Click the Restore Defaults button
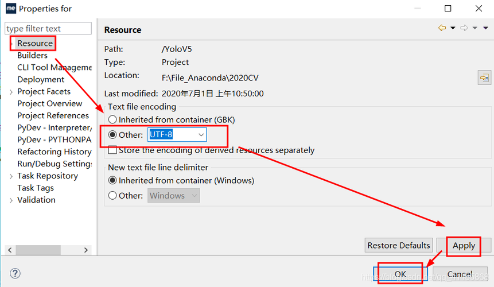Screen dimensions: 494x287 pos(399,246)
